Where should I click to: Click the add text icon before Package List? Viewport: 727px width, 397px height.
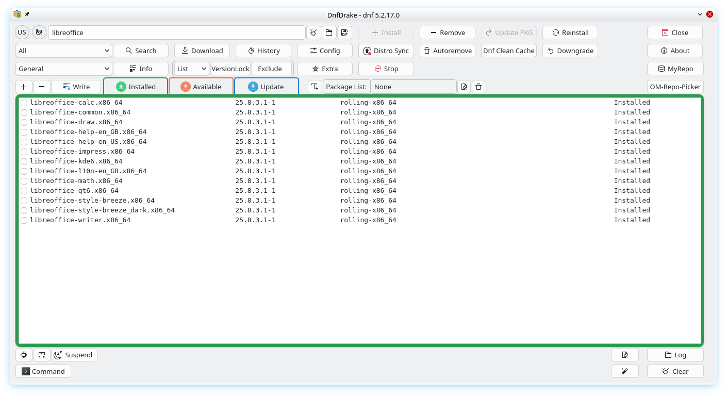315,87
